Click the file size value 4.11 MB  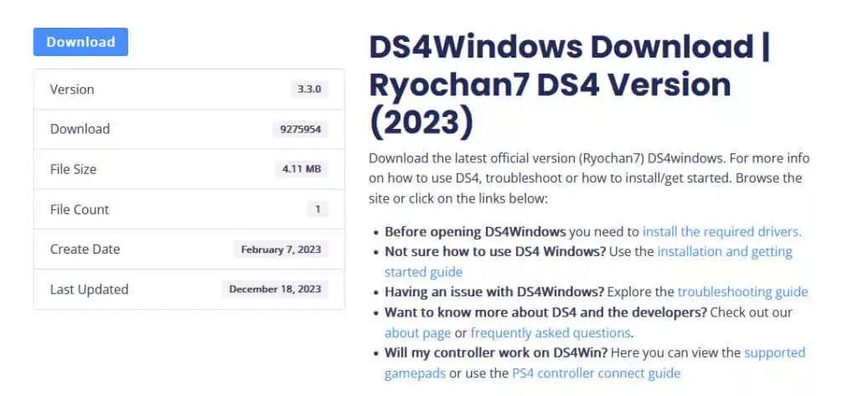point(302,169)
